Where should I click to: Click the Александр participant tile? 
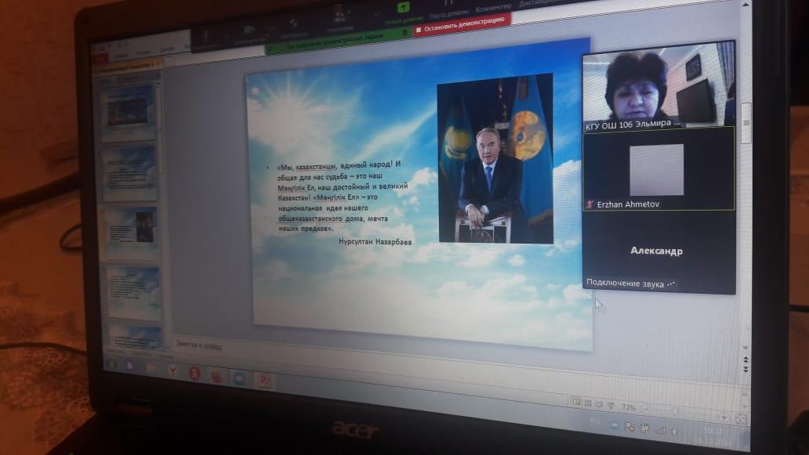[657, 251]
